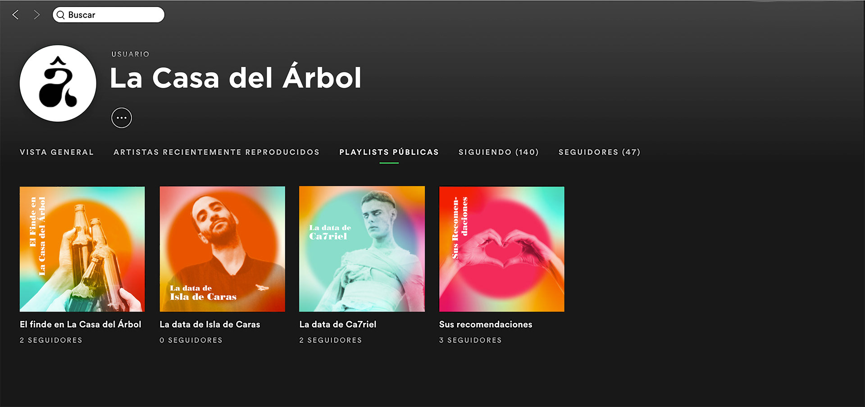Screen dimensions: 865x407
Task: Click the search magnifier icon
Action: point(61,15)
